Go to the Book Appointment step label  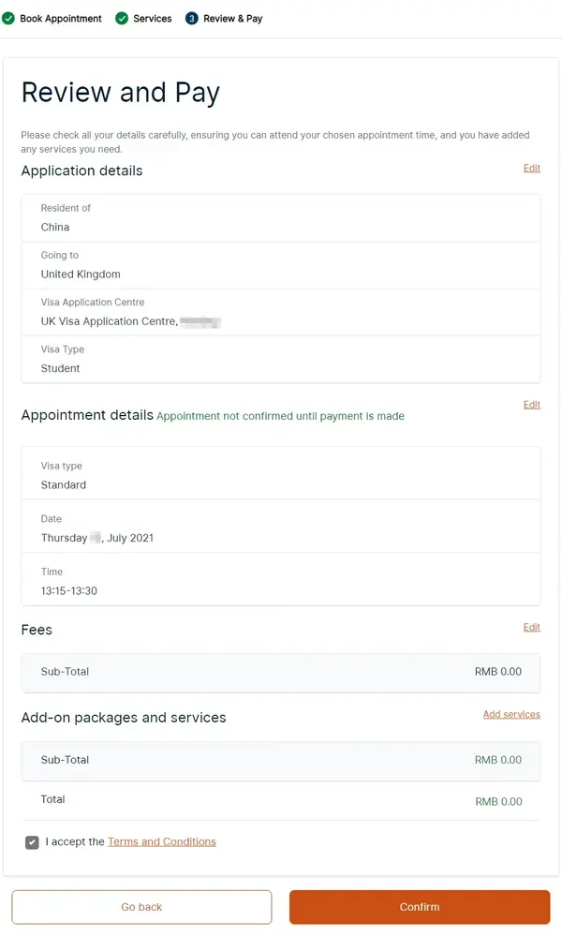coord(61,19)
